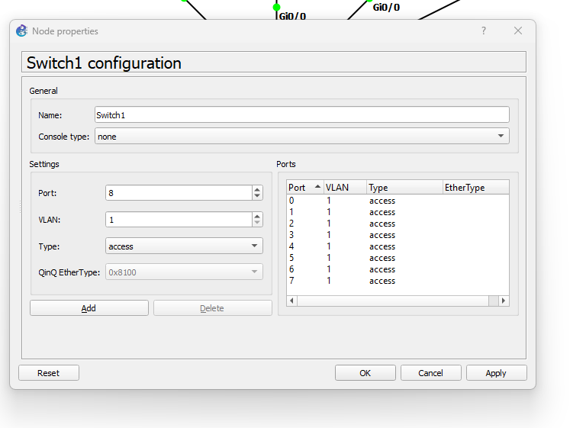Decrease the Port value with down arrow

(257, 196)
